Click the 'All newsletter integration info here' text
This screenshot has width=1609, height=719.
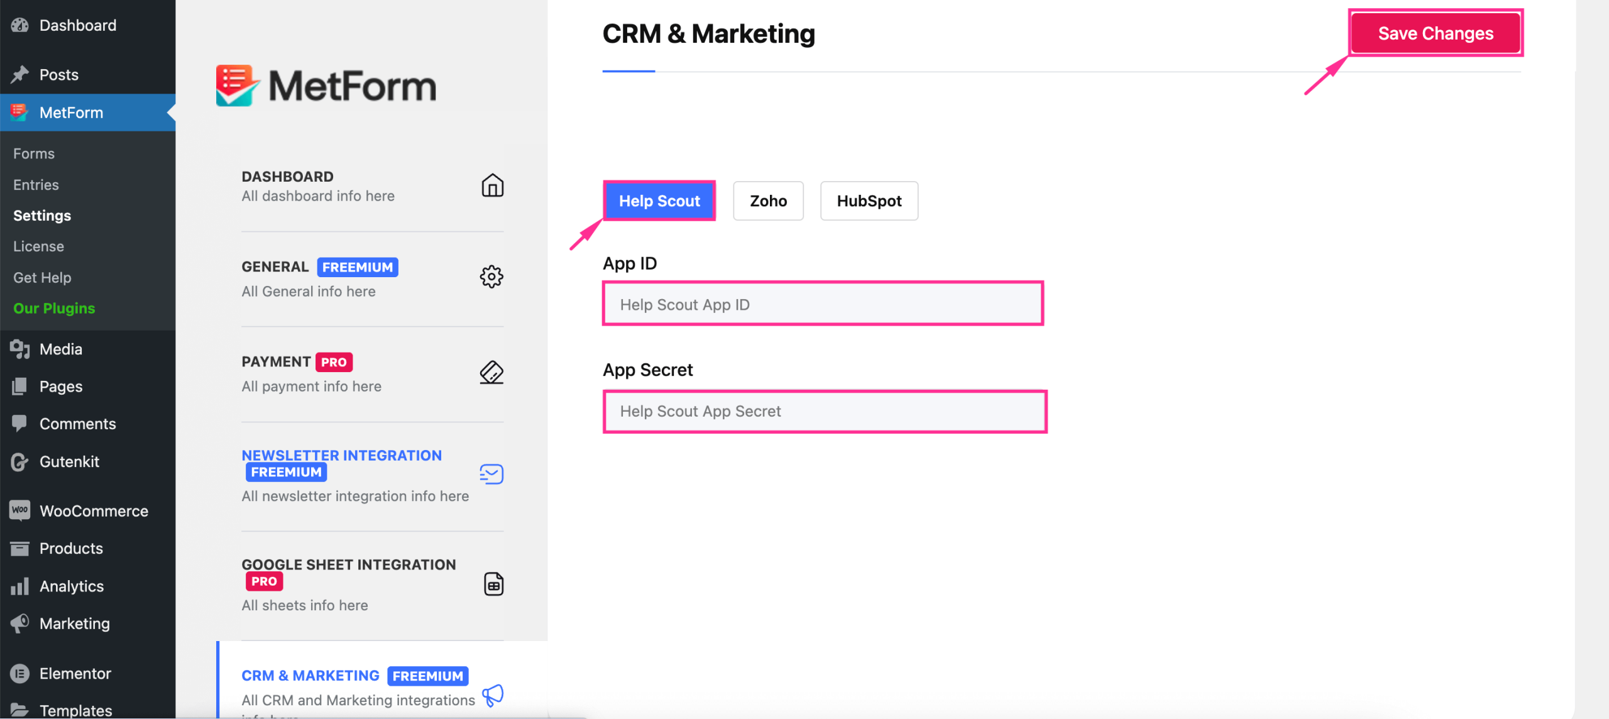click(x=355, y=496)
